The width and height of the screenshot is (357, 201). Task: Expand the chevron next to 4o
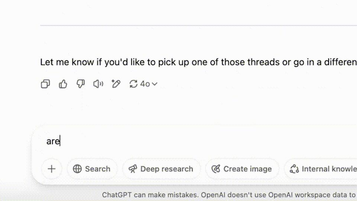pos(155,84)
